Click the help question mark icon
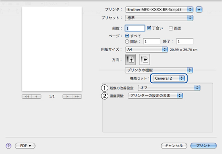The image size is (222, 154). [8, 146]
